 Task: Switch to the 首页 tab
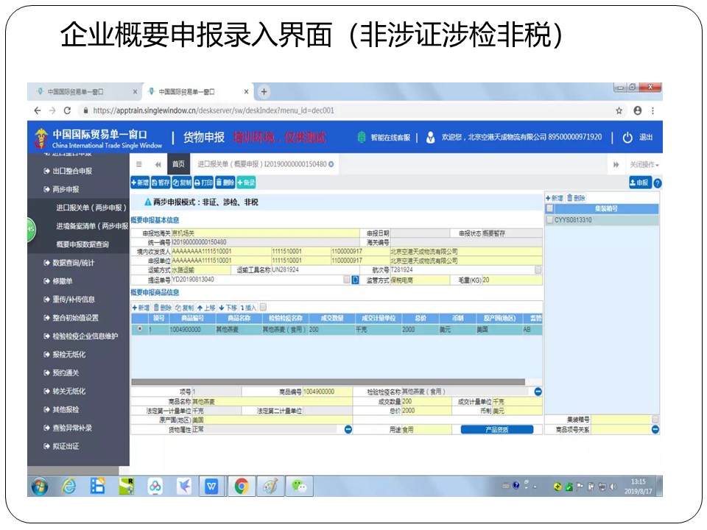click(178, 164)
